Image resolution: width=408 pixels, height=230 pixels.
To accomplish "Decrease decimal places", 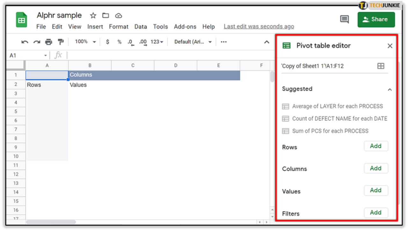I will 131,42.
